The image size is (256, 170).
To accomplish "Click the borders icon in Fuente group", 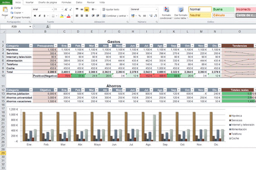I will [x=53, y=16].
